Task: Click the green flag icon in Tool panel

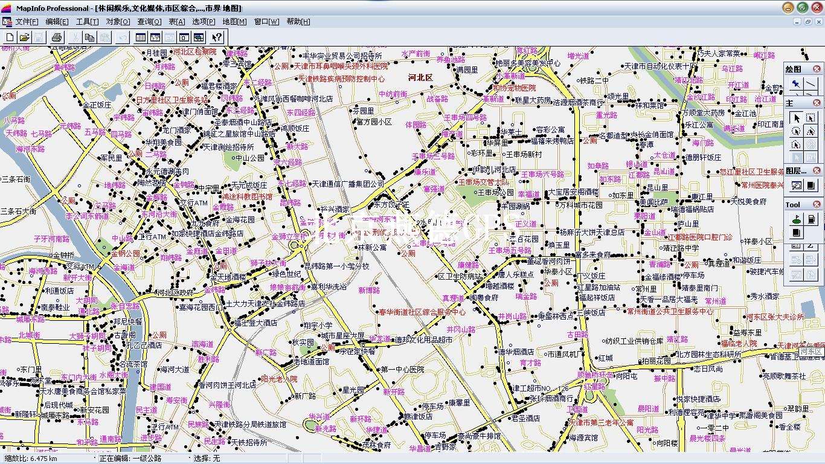Action: [797, 219]
